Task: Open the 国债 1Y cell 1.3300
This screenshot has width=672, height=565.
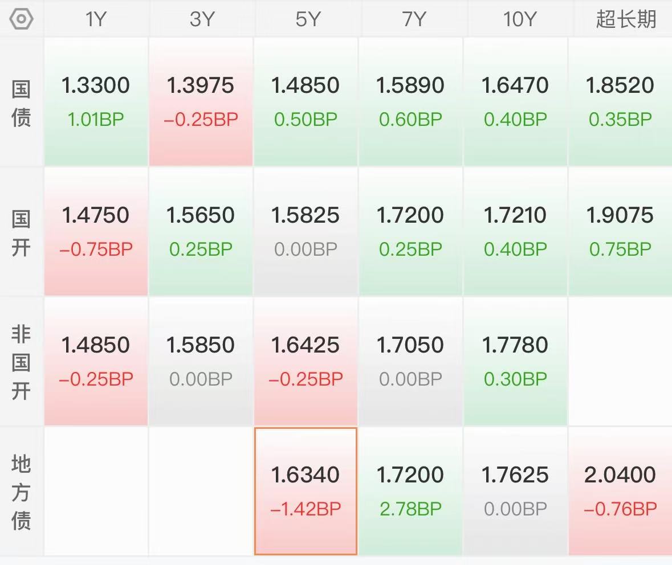Action: [x=96, y=101]
